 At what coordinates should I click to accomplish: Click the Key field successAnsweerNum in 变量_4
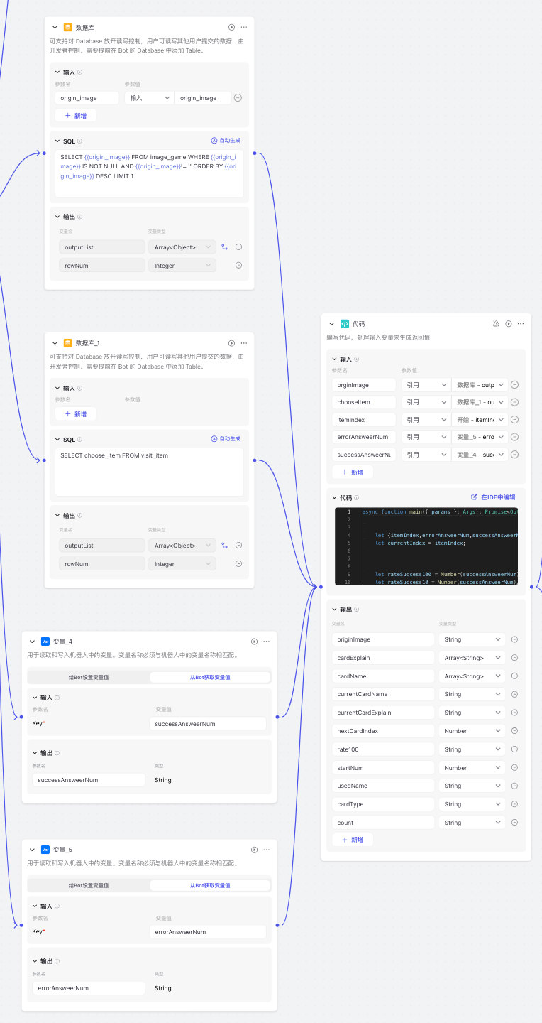(208, 723)
